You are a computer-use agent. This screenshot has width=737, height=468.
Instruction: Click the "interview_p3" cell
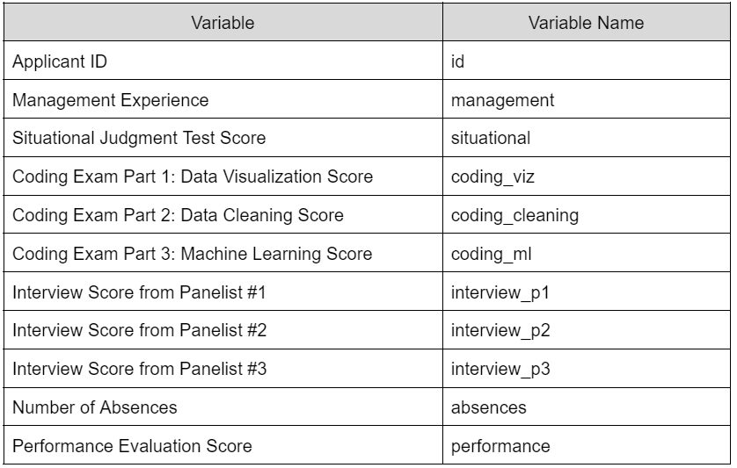click(500, 370)
